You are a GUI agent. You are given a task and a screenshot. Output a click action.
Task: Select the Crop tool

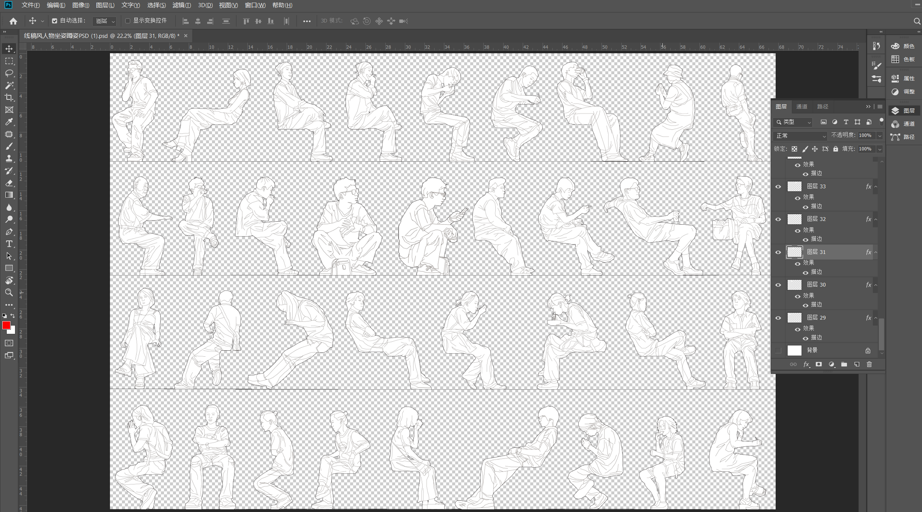9,98
